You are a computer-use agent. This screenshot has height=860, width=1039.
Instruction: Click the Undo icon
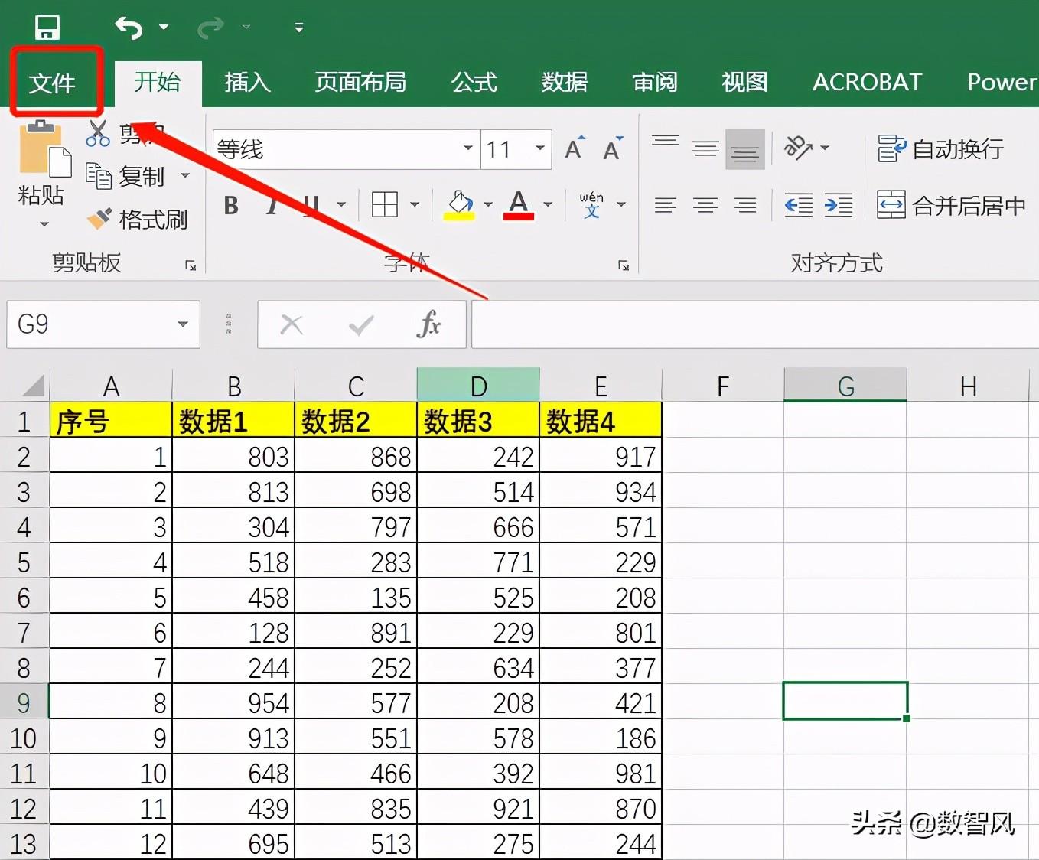127,27
